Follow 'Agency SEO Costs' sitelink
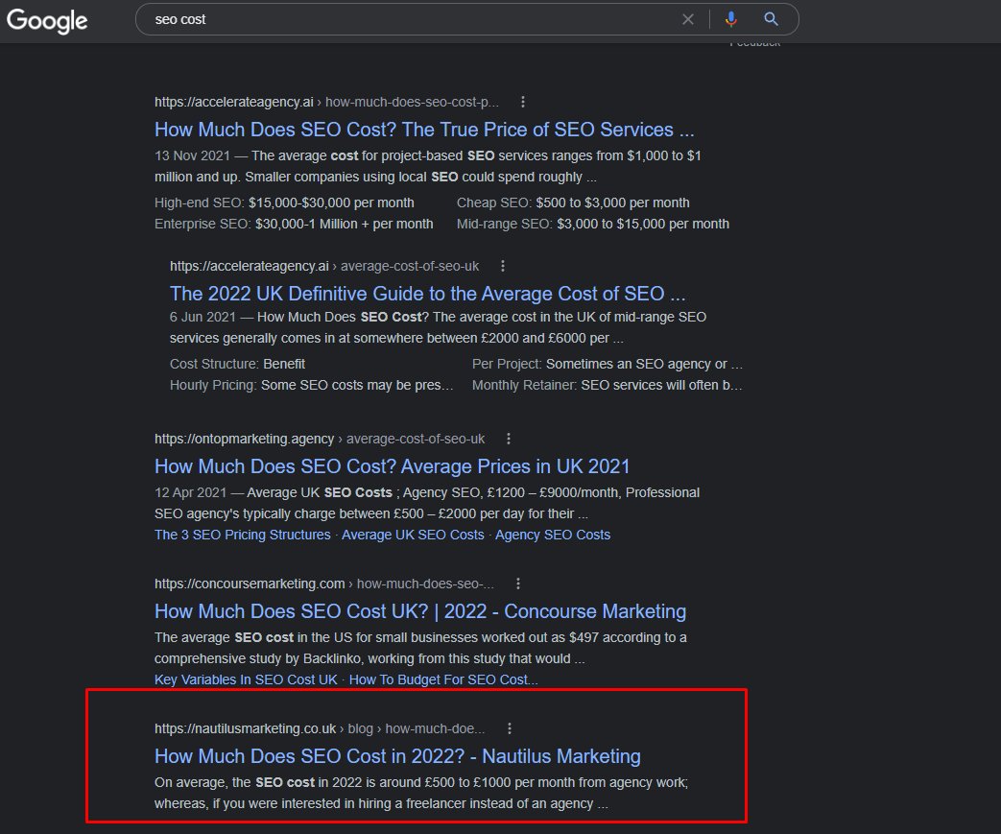The height and width of the screenshot is (834, 1001). (553, 536)
